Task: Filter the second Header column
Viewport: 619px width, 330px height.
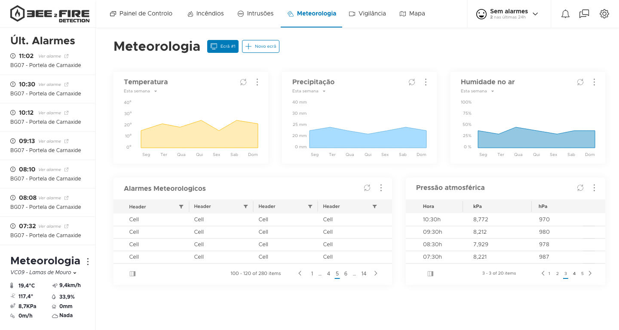Action: (x=245, y=207)
